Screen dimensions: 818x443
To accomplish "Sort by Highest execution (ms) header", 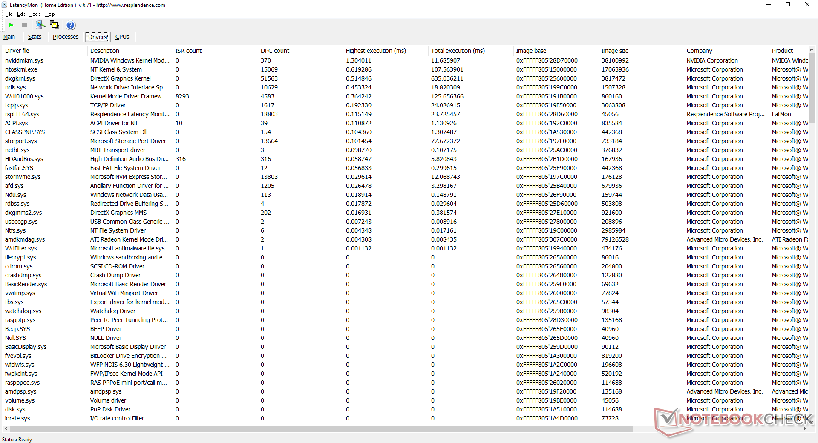I will point(386,51).
